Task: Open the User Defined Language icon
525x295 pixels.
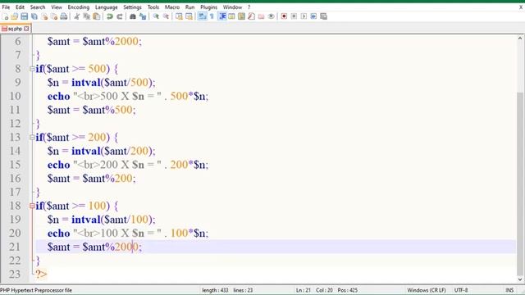Action: click(231, 16)
